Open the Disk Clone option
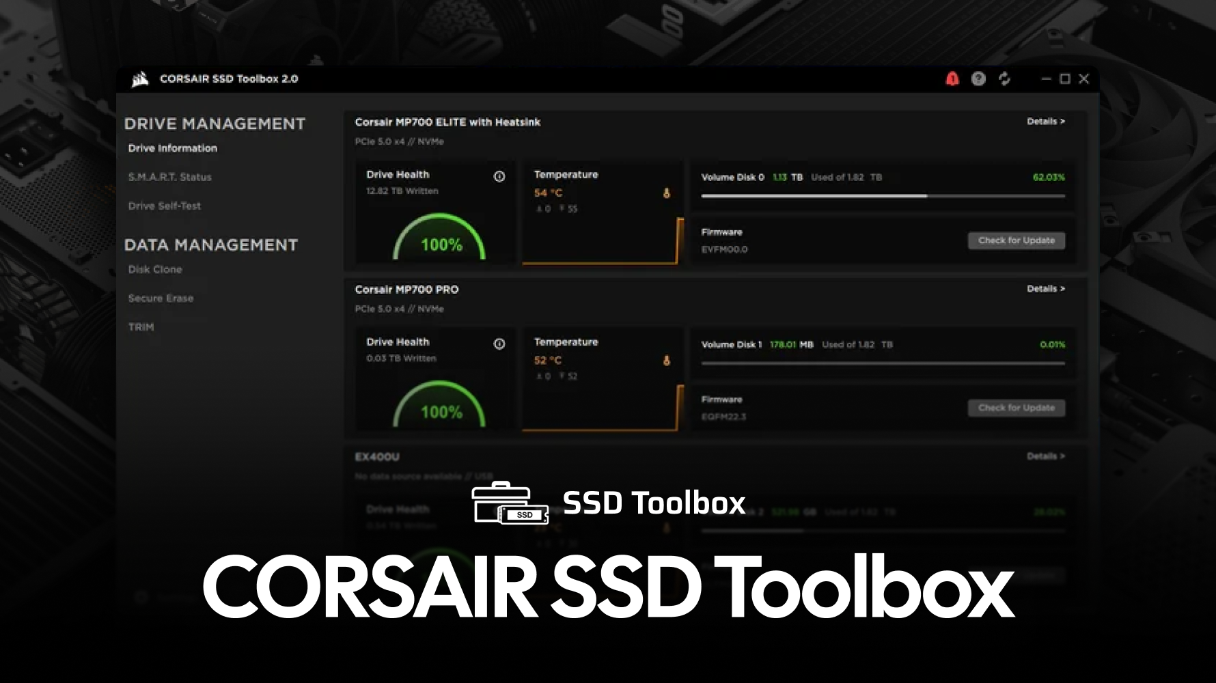 (155, 269)
